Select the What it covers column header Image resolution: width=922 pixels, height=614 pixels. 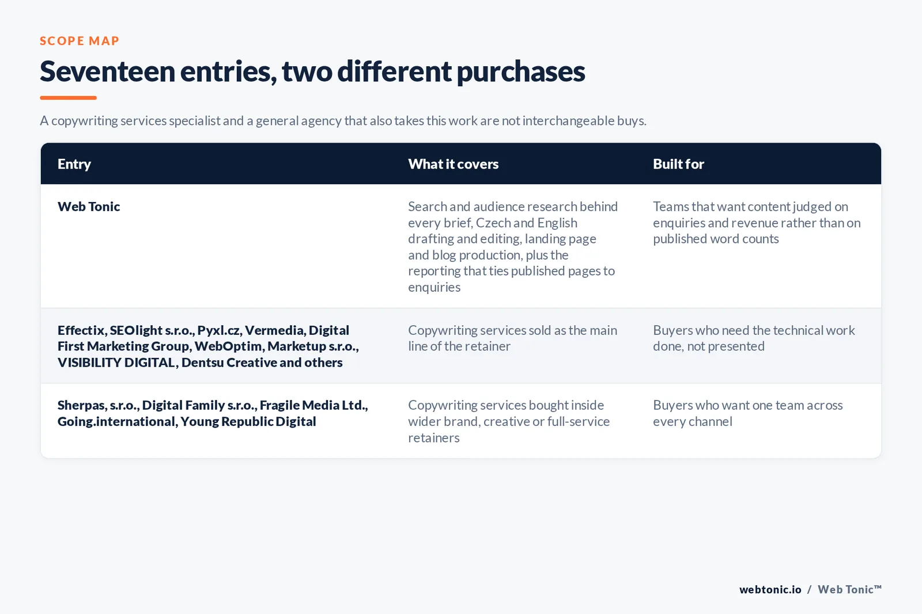454,164
